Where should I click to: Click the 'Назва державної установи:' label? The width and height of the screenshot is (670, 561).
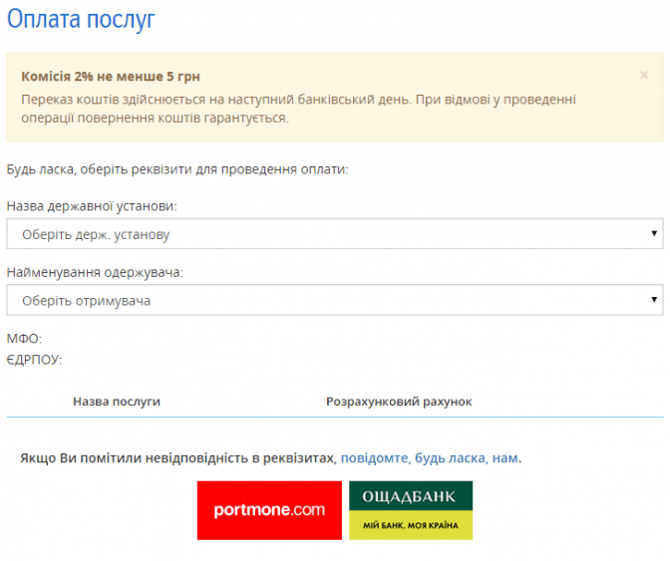[x=92, y=205]
